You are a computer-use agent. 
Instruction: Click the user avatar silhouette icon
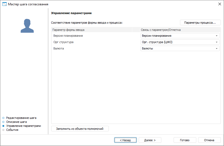[x=27, y=26]
